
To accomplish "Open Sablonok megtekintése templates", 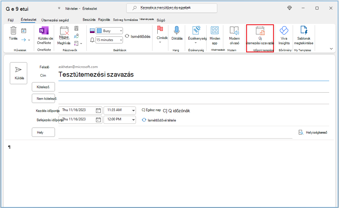I will pos(303,36).
